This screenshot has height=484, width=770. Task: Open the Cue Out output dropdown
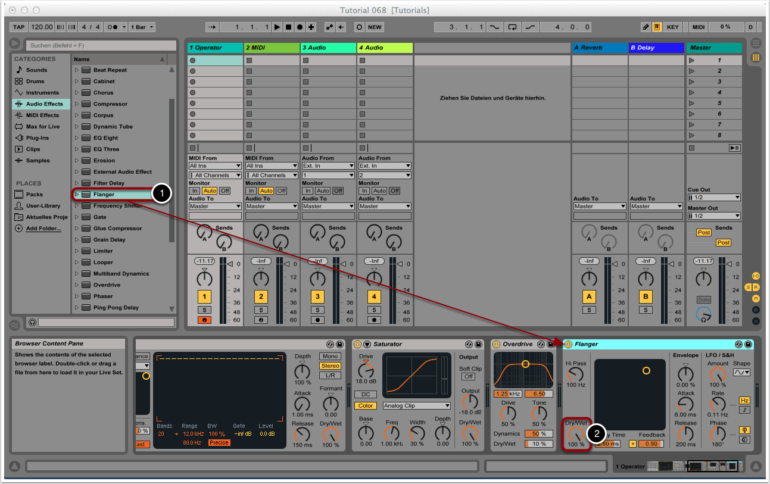(x=713, y=198)
